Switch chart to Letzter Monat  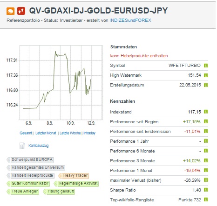click(46, 133)
